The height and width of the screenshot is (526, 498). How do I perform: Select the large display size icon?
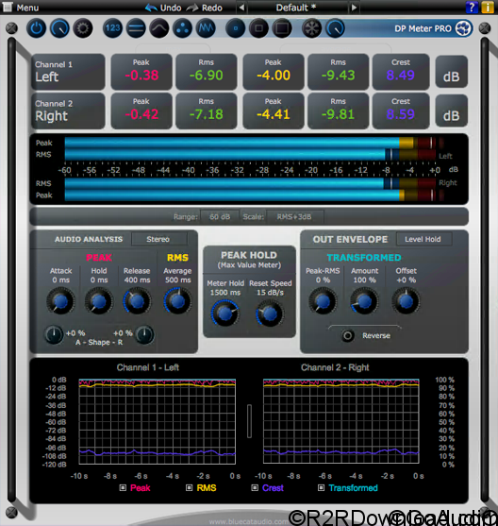[282, 28]
